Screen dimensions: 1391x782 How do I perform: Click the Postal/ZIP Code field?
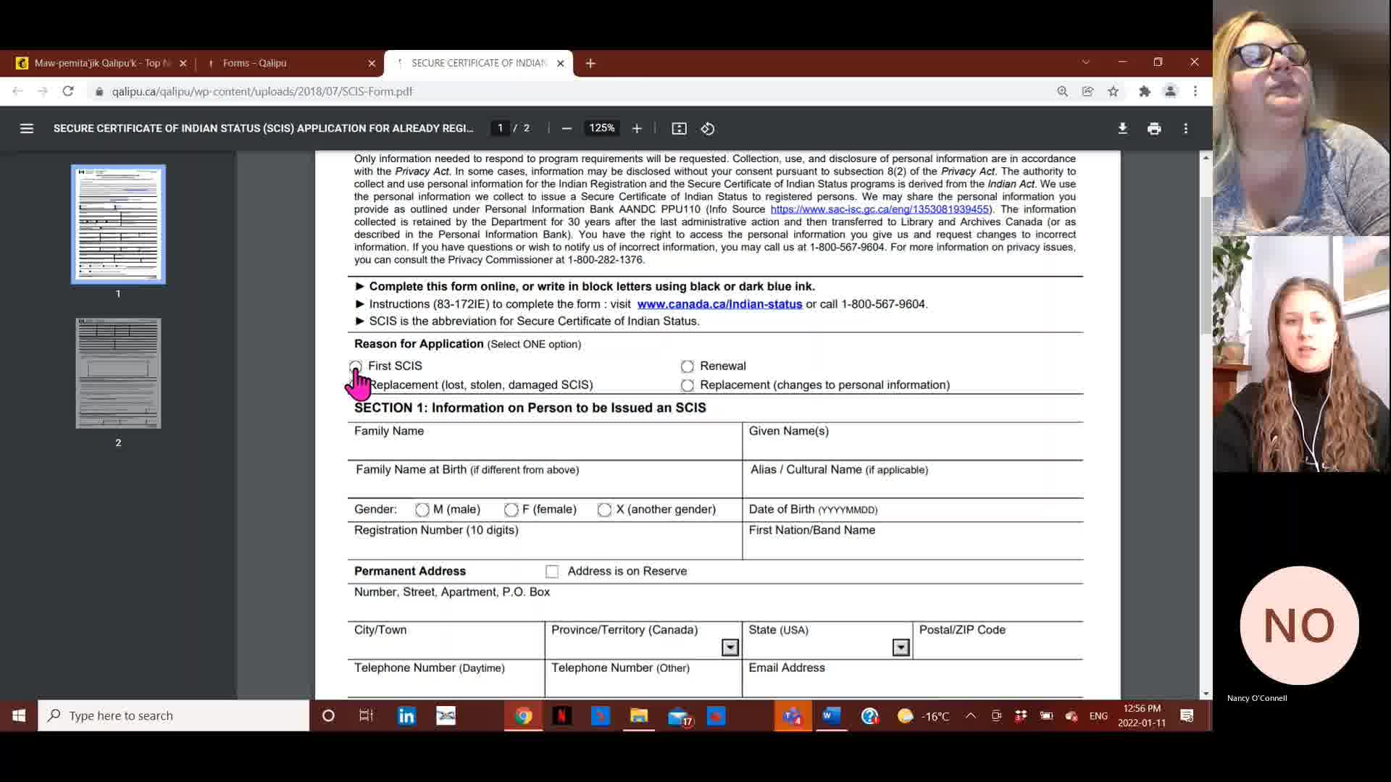coord(998,641)
